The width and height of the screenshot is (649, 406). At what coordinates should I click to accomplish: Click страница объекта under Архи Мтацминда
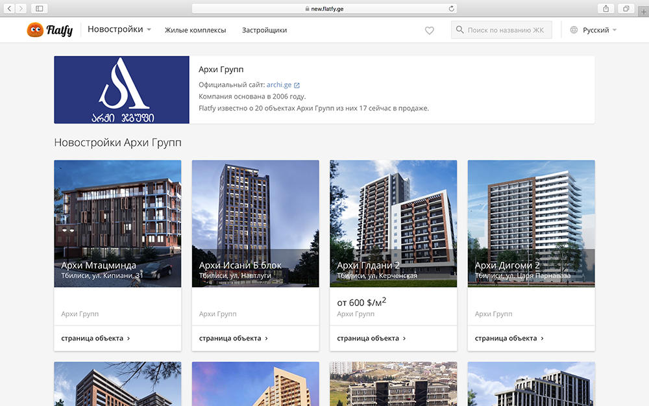(95, 338)
